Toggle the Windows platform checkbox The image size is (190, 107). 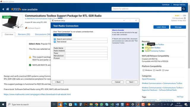coord(144,70)
